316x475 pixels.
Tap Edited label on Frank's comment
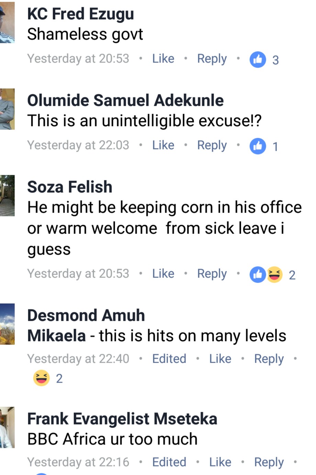click(169, 462)
